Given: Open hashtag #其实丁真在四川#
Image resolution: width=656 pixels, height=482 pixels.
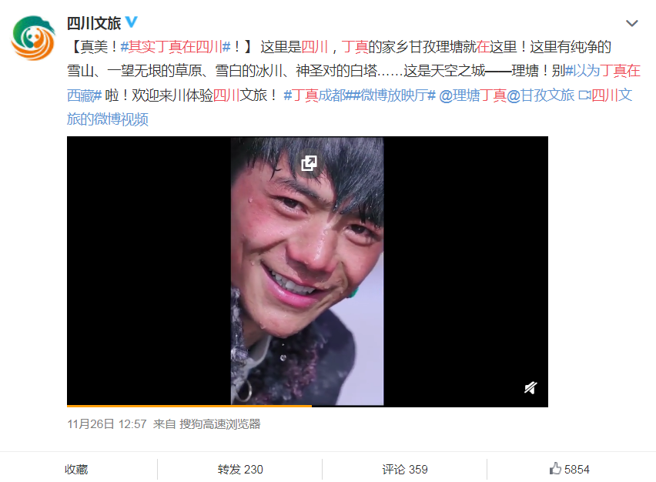Looking at the screenshot, I should coord(176,47).
